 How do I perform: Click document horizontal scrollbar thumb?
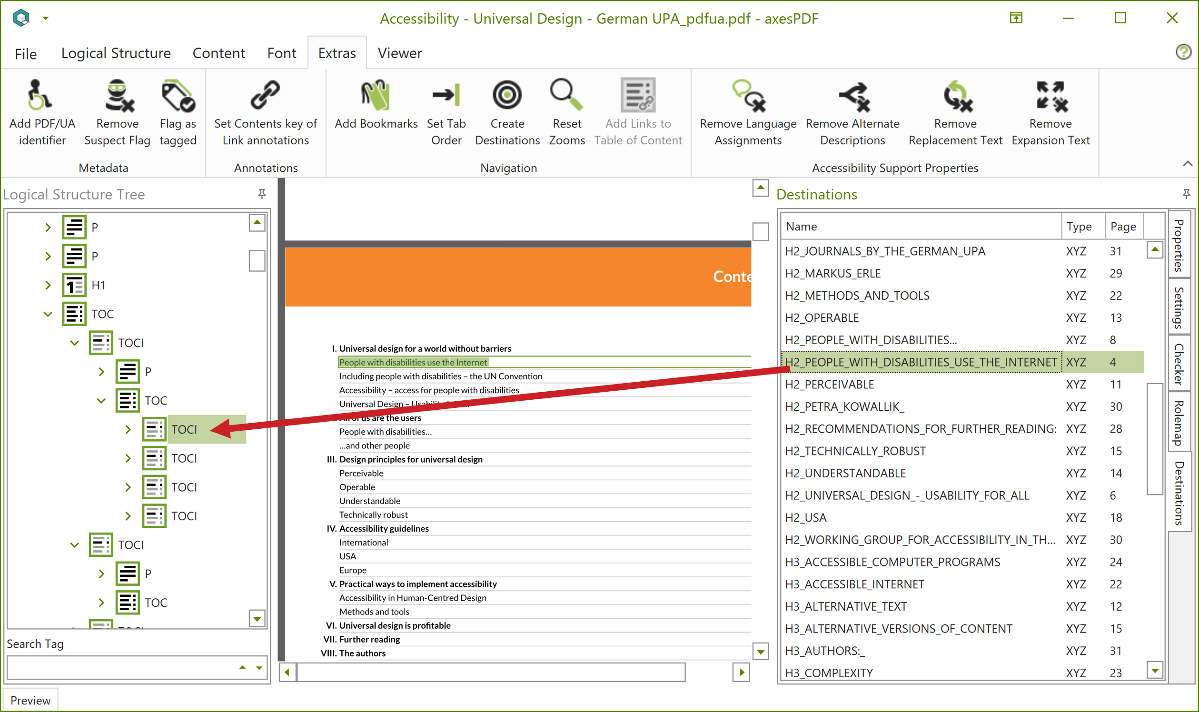(490, 672)
